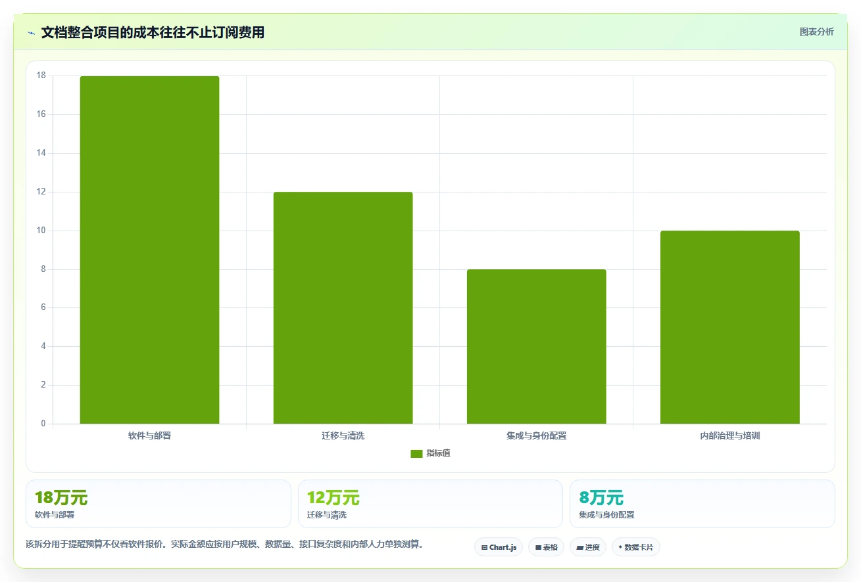This screenshot has width=861, height=582.
Task: Select the 集成与身份配置 bar in the chart
Action: [x=536, y=346]
